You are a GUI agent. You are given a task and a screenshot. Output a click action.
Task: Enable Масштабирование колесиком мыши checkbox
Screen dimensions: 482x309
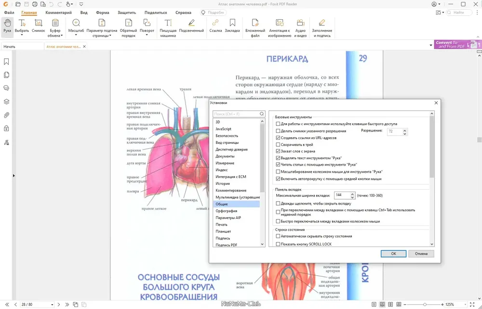[278, 172]
